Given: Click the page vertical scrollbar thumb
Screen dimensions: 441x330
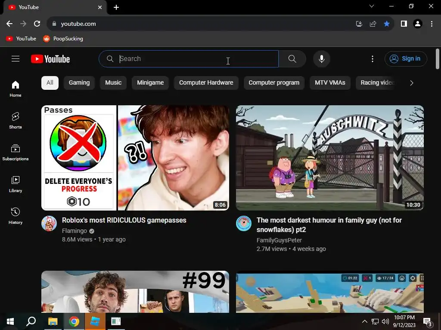Looking at the screenshot, I should coord(438,58).
